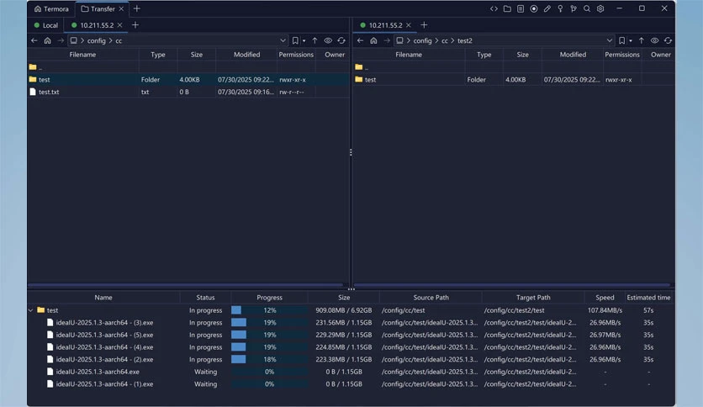This screenshot has height=407, width=703.
Task: Click the bookmark icon in left pane
Action: coord(295,40)
